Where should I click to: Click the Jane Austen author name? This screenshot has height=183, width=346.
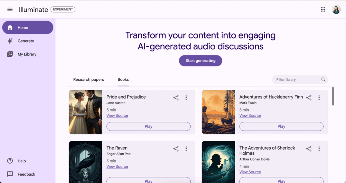[x=116, y=103]
